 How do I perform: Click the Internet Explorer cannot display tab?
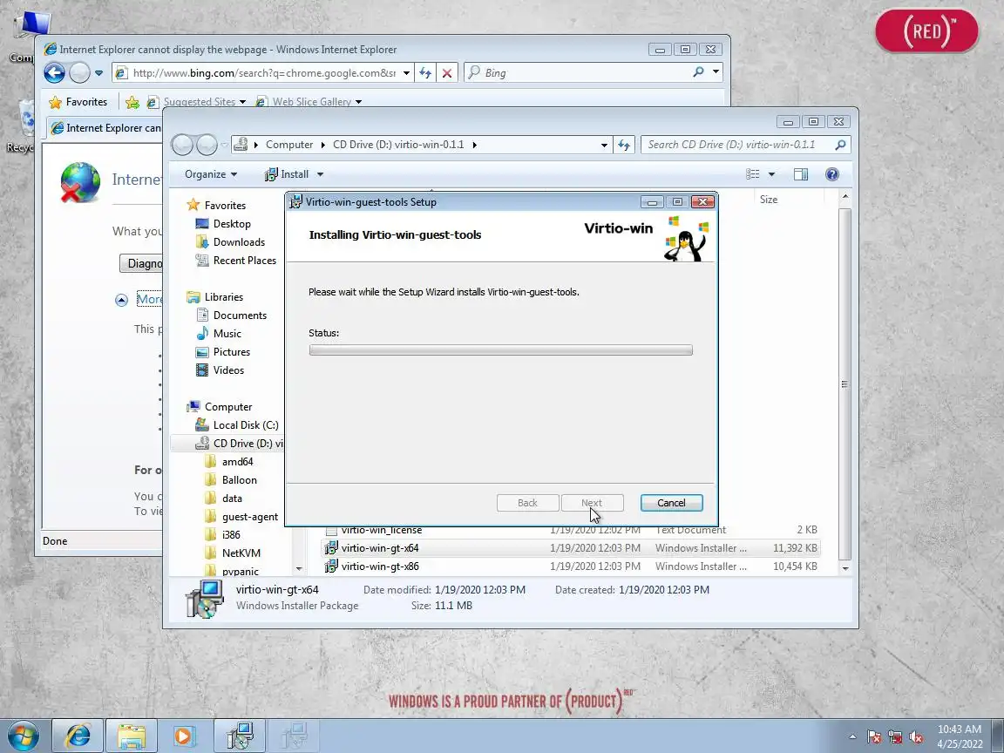pos(105,128)
